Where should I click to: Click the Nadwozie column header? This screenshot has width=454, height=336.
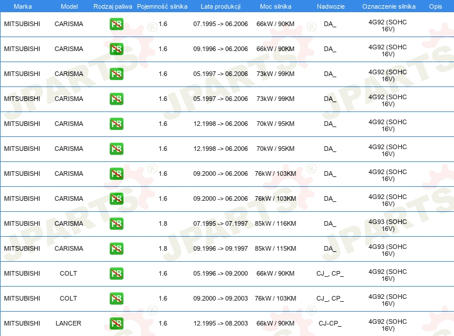331,6
